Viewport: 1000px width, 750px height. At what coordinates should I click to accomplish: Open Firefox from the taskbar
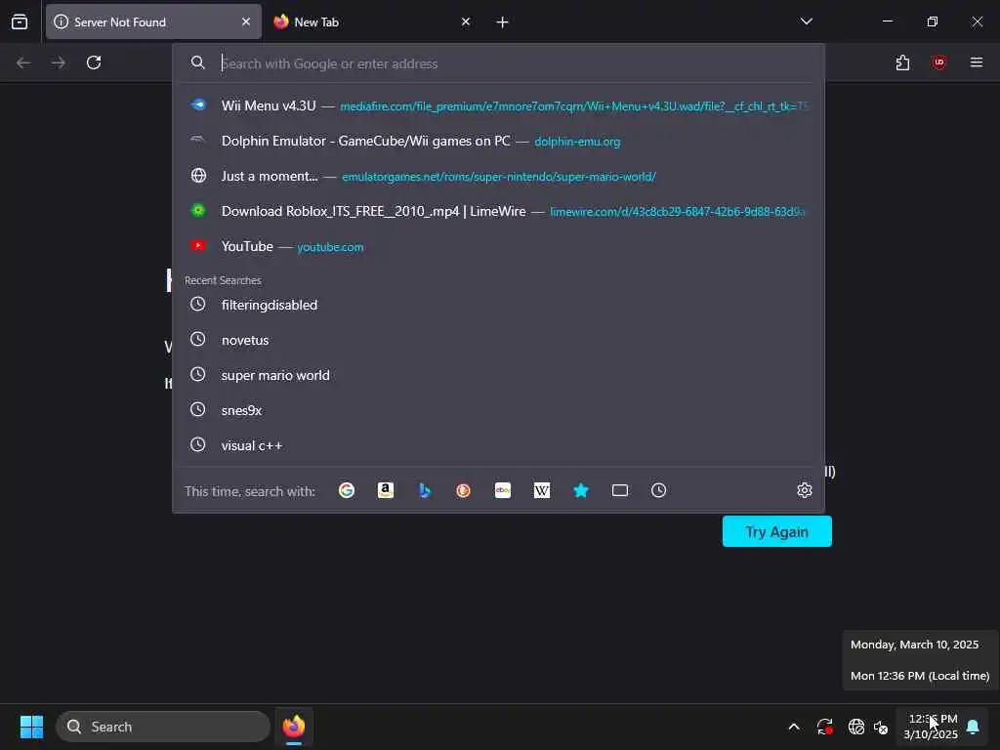pyautogui.click(x=293, y=727)
